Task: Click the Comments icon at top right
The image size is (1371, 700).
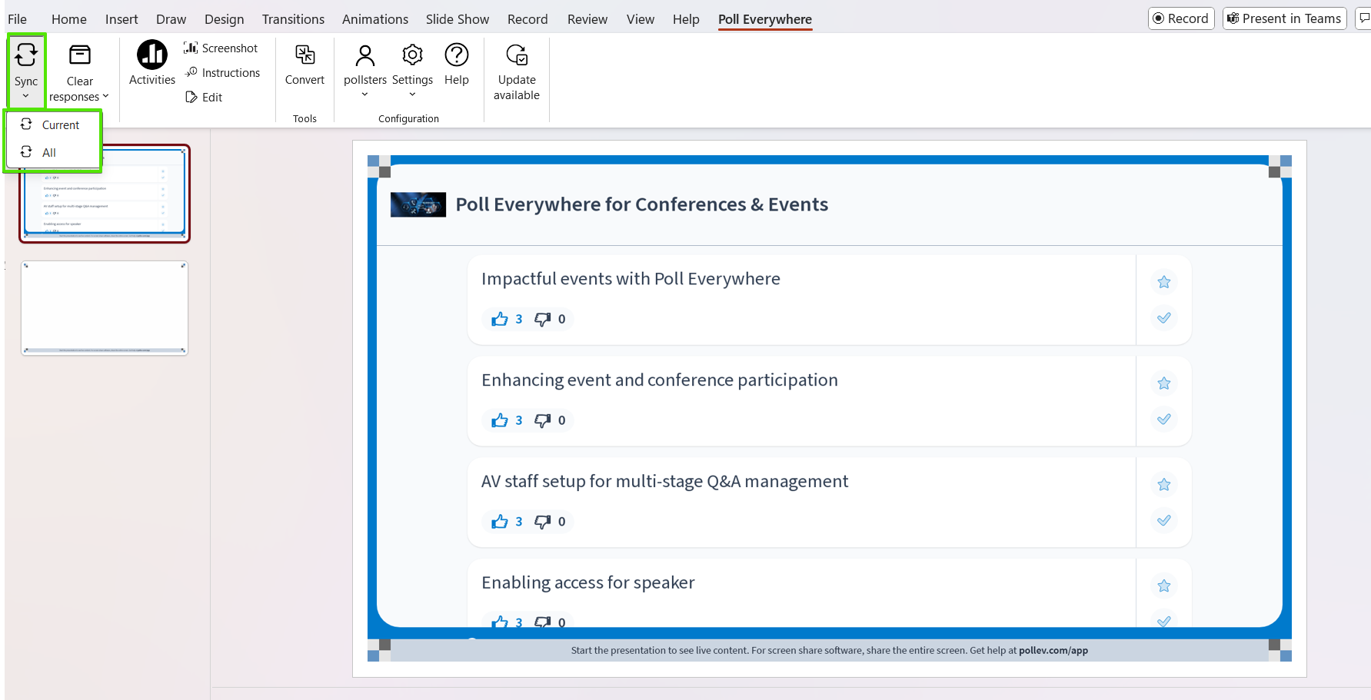Action: pyautogui.click(x=1364, y=18)
